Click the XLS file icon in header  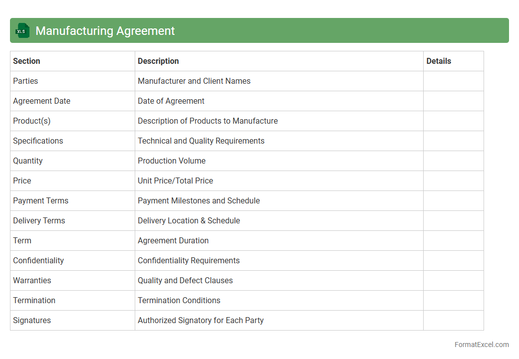click(22, 31)
